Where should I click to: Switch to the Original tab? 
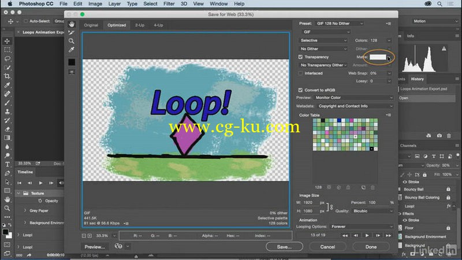click(x=91, y=25)
